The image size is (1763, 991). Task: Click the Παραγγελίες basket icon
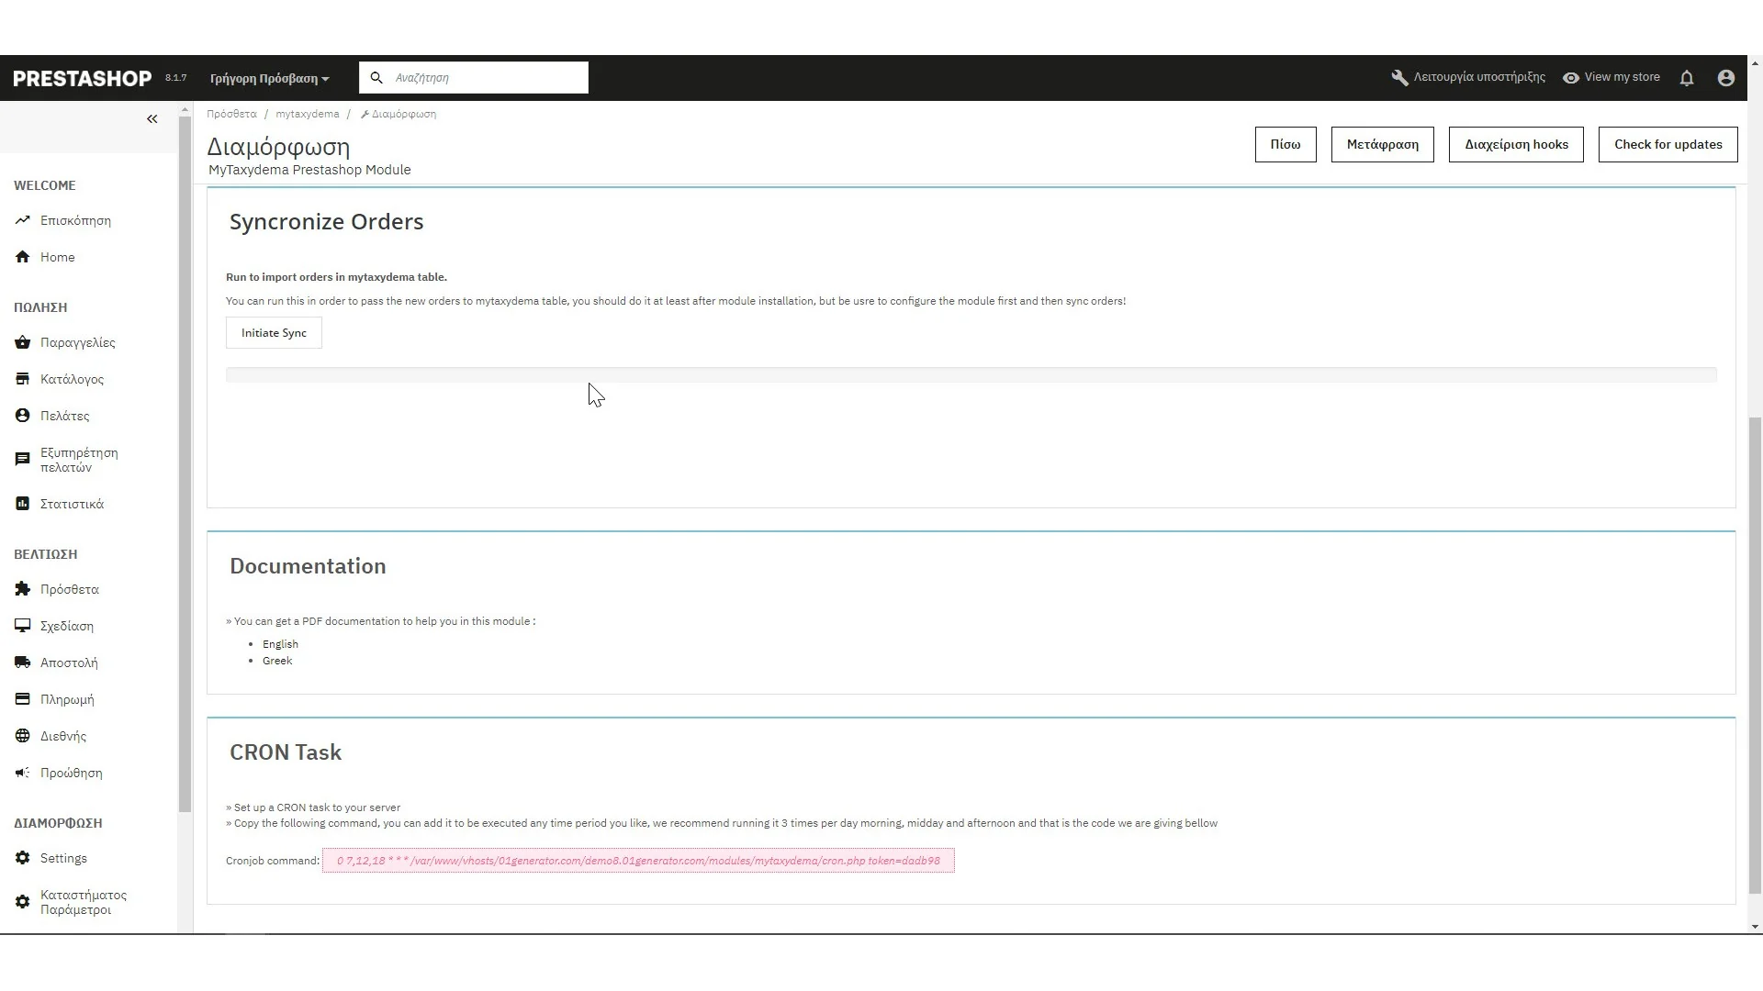point(23,342)
